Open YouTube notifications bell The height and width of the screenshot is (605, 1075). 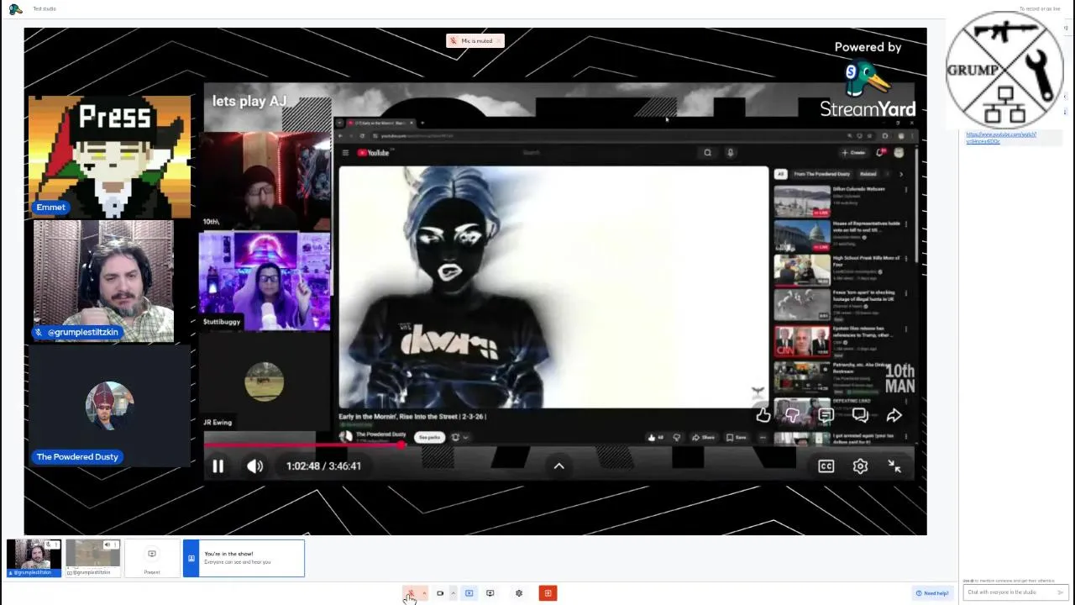(880, 153)
